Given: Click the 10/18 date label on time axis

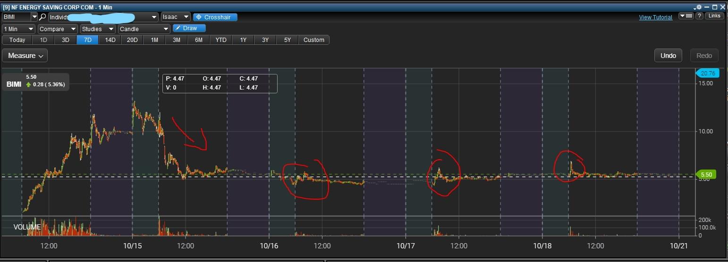Looking at the screenshot, I should point(542,246).
